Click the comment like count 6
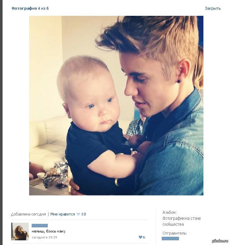The height and width of the screenshot is (245, 230). (144, 237)
